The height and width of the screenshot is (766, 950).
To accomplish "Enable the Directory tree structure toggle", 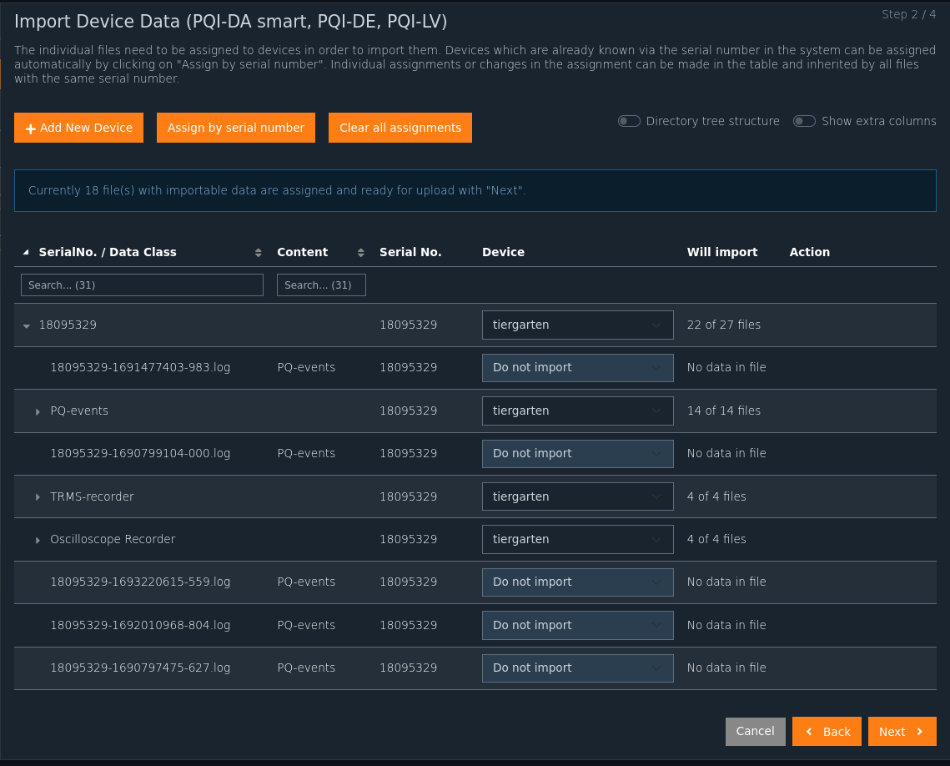I will click(x=629, y=121).
